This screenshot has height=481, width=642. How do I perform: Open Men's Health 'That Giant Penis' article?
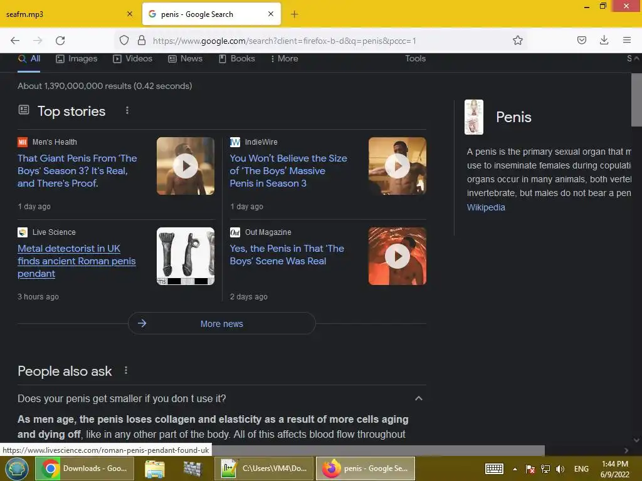click(77, 170)
